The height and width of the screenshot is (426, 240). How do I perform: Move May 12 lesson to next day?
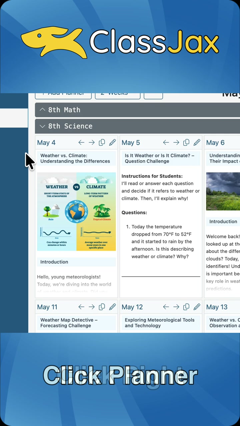click(176, 307)
